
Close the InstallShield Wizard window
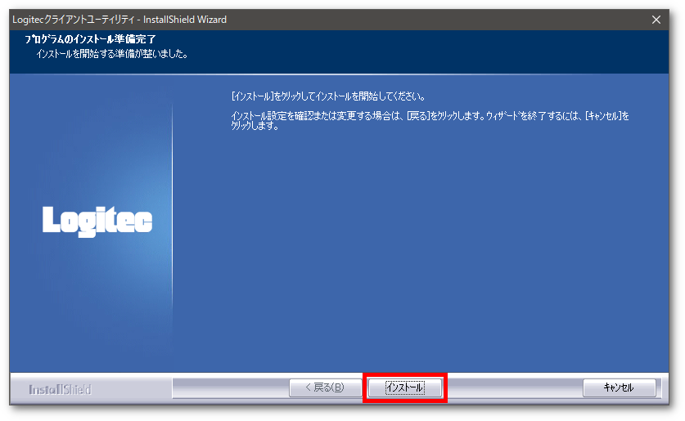pyautogui.click(x=656, y=20)
